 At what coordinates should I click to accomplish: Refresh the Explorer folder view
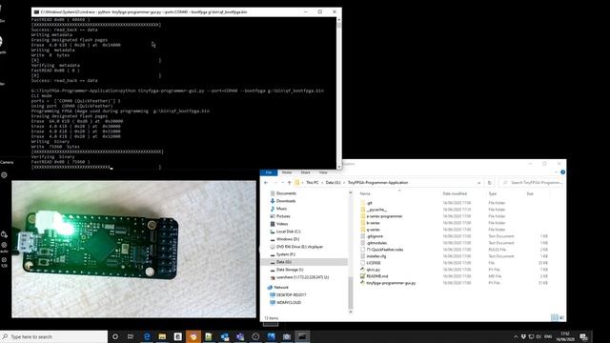tap(489, 182)
